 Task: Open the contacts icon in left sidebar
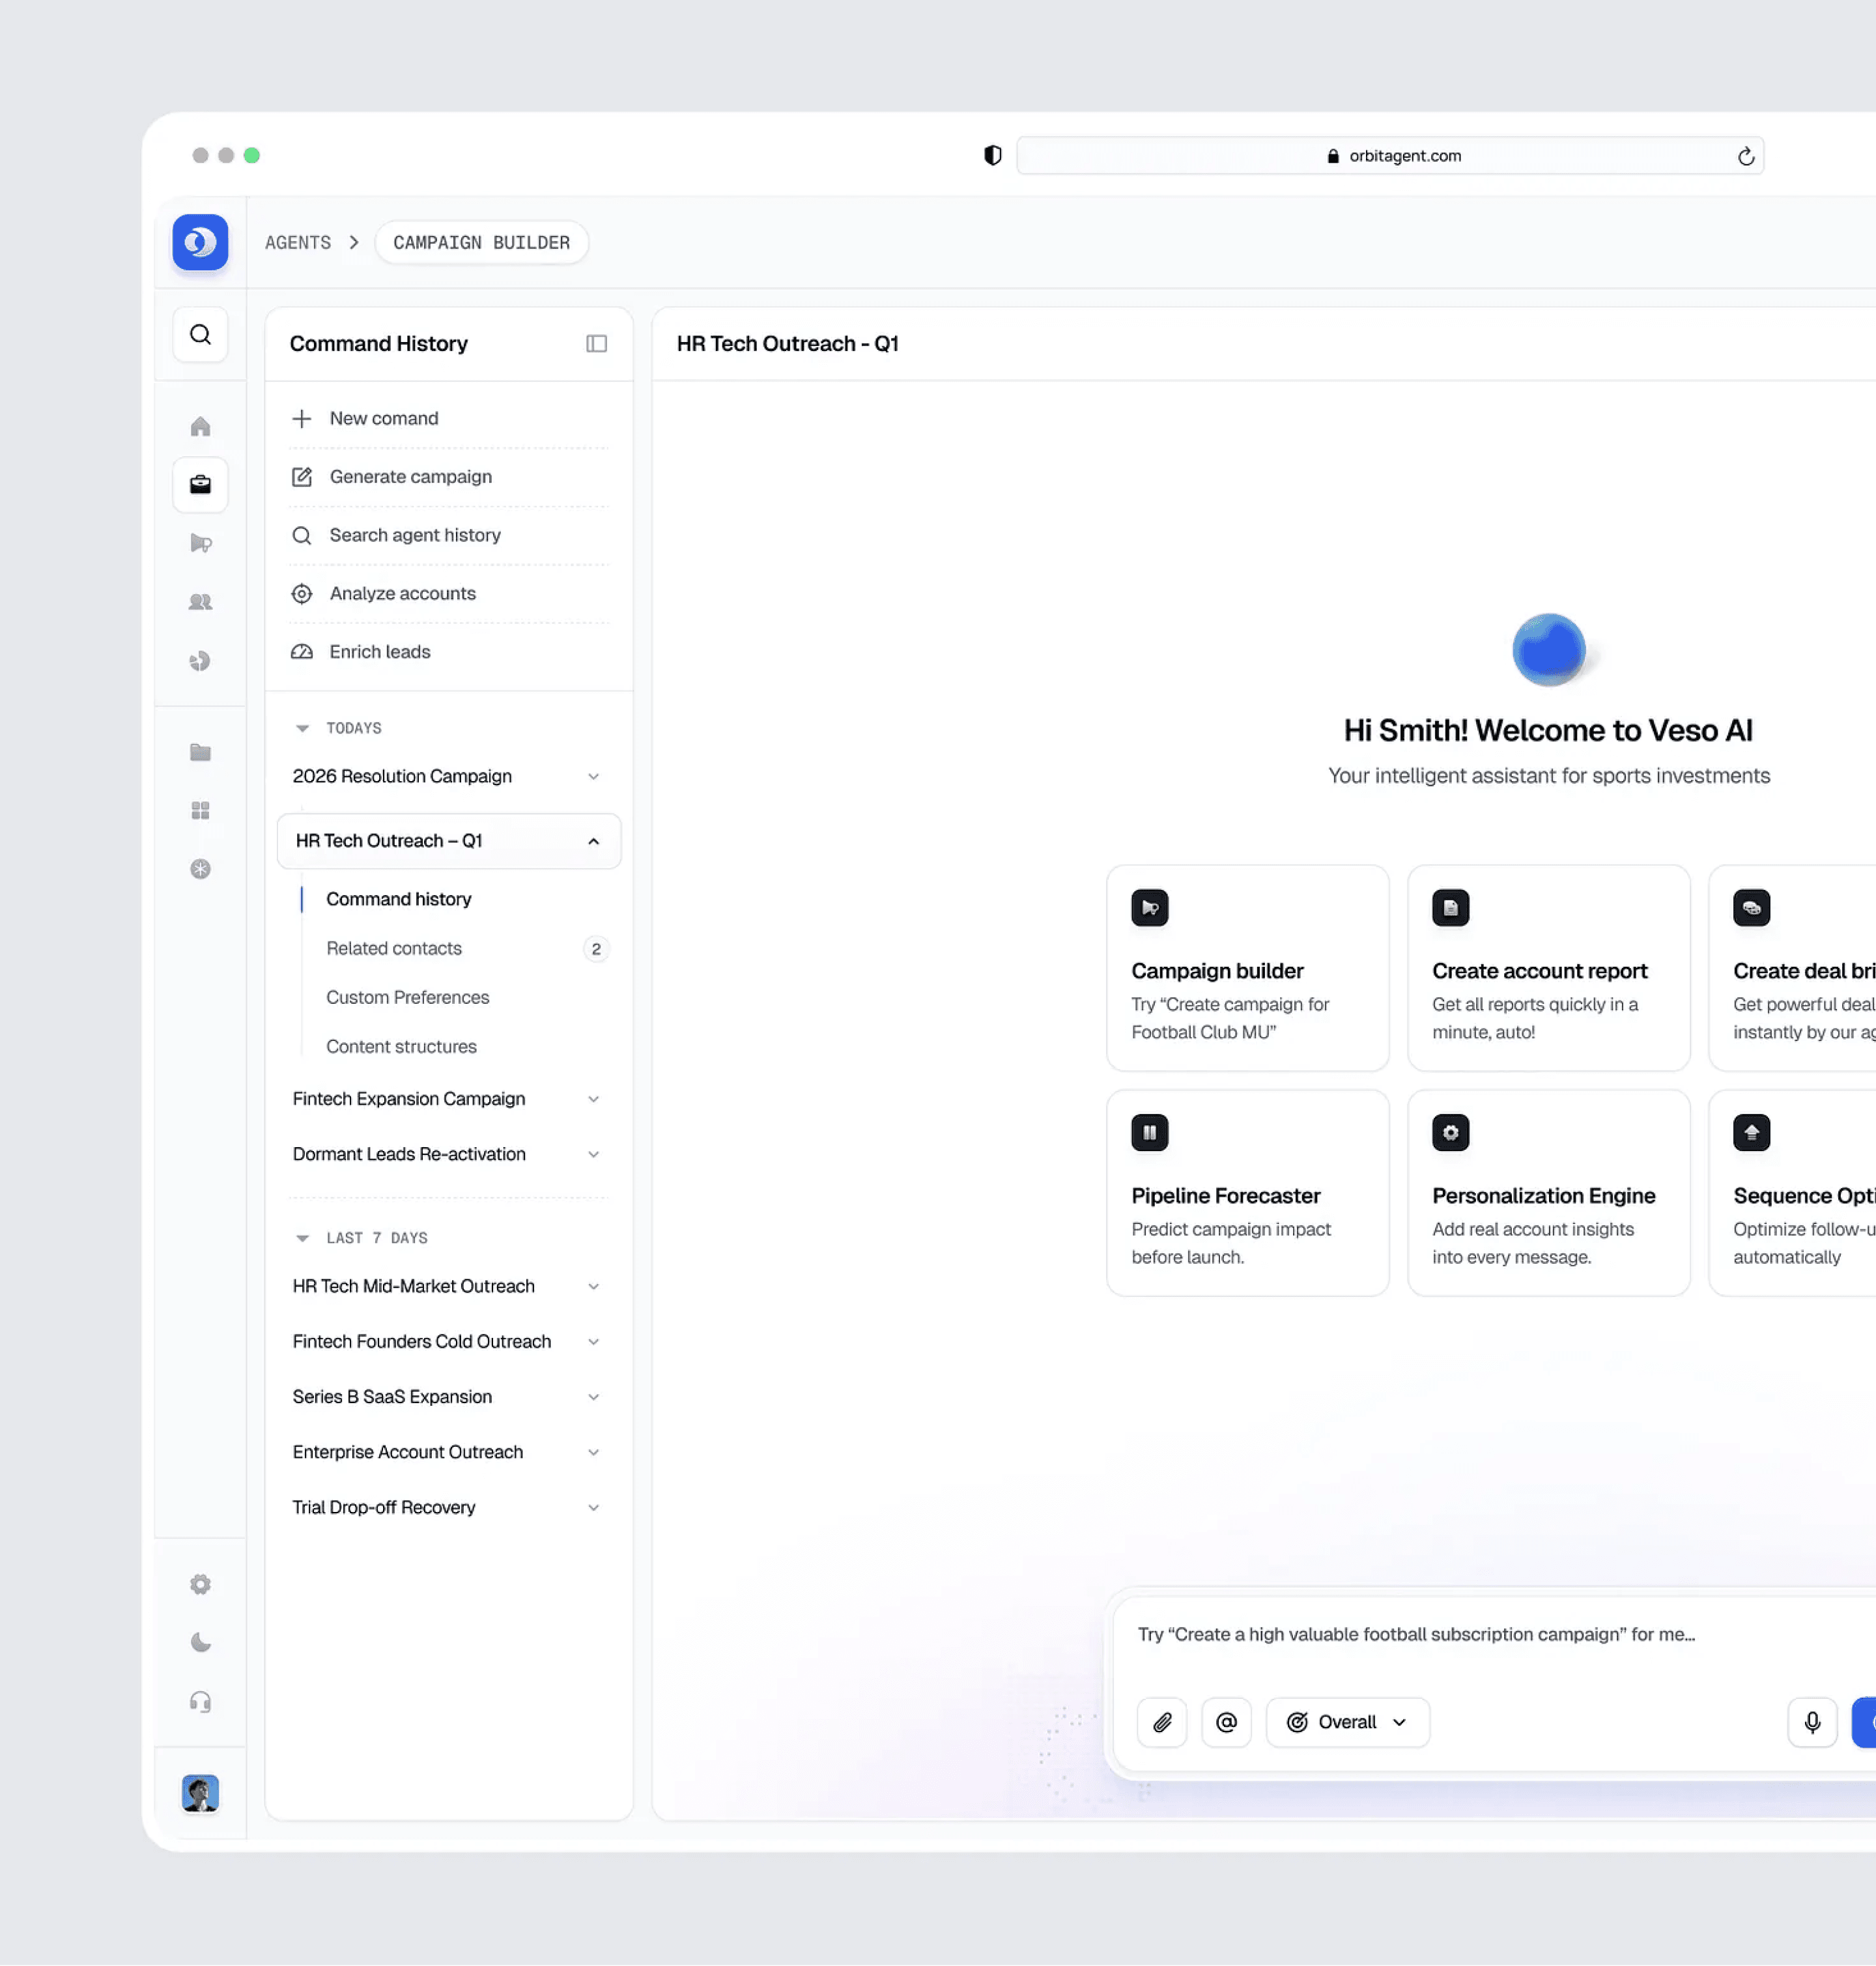(x=200, y=601)
